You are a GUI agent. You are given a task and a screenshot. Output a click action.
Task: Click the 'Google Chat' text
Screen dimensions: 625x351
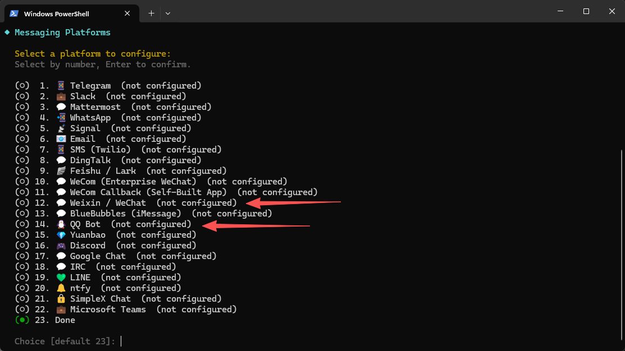pyautogui.click(x=98, y=256)
